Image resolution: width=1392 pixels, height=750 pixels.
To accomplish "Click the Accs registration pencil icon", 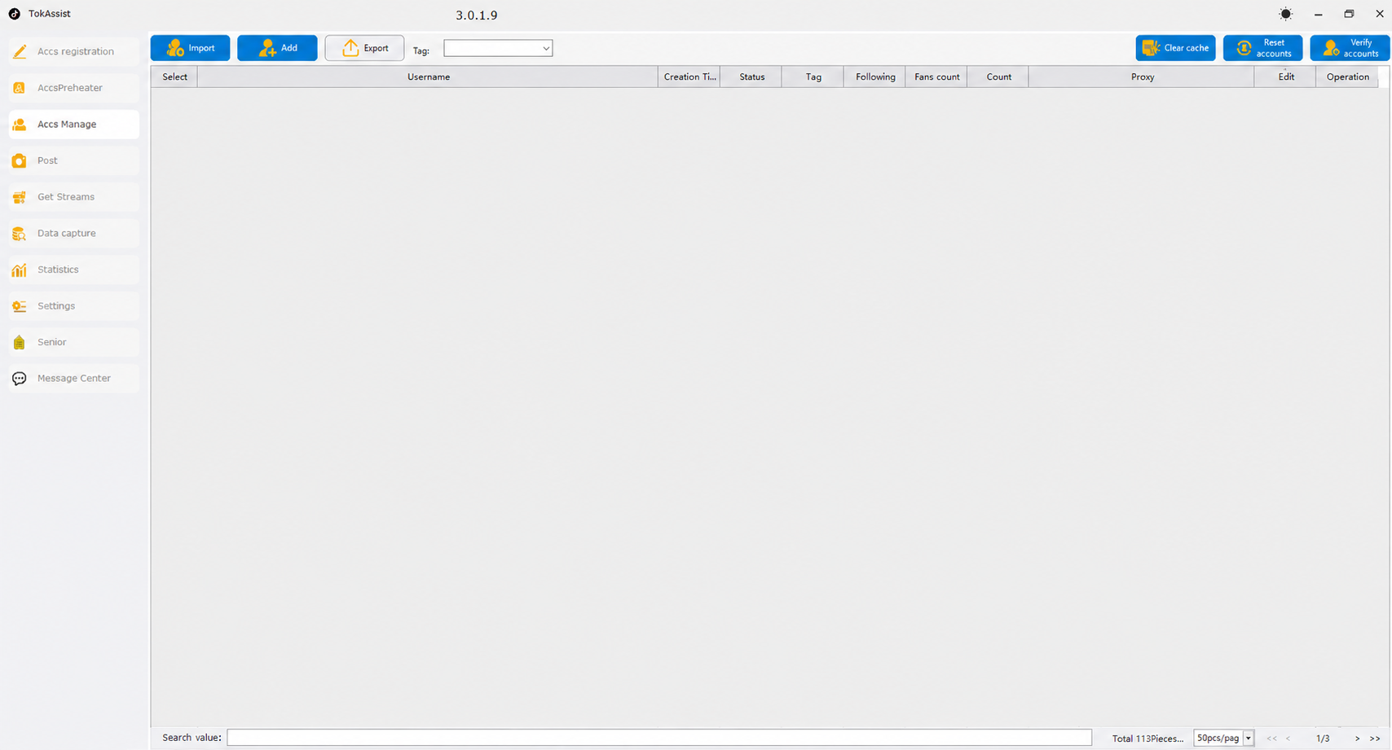I will (x=20, y=51).
